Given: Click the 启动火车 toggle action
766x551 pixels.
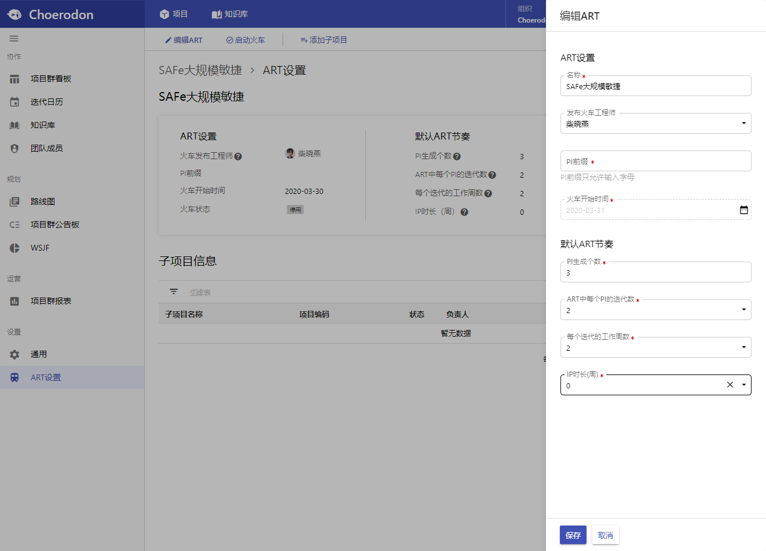Looking at the screenshot, I should [245, 39].
